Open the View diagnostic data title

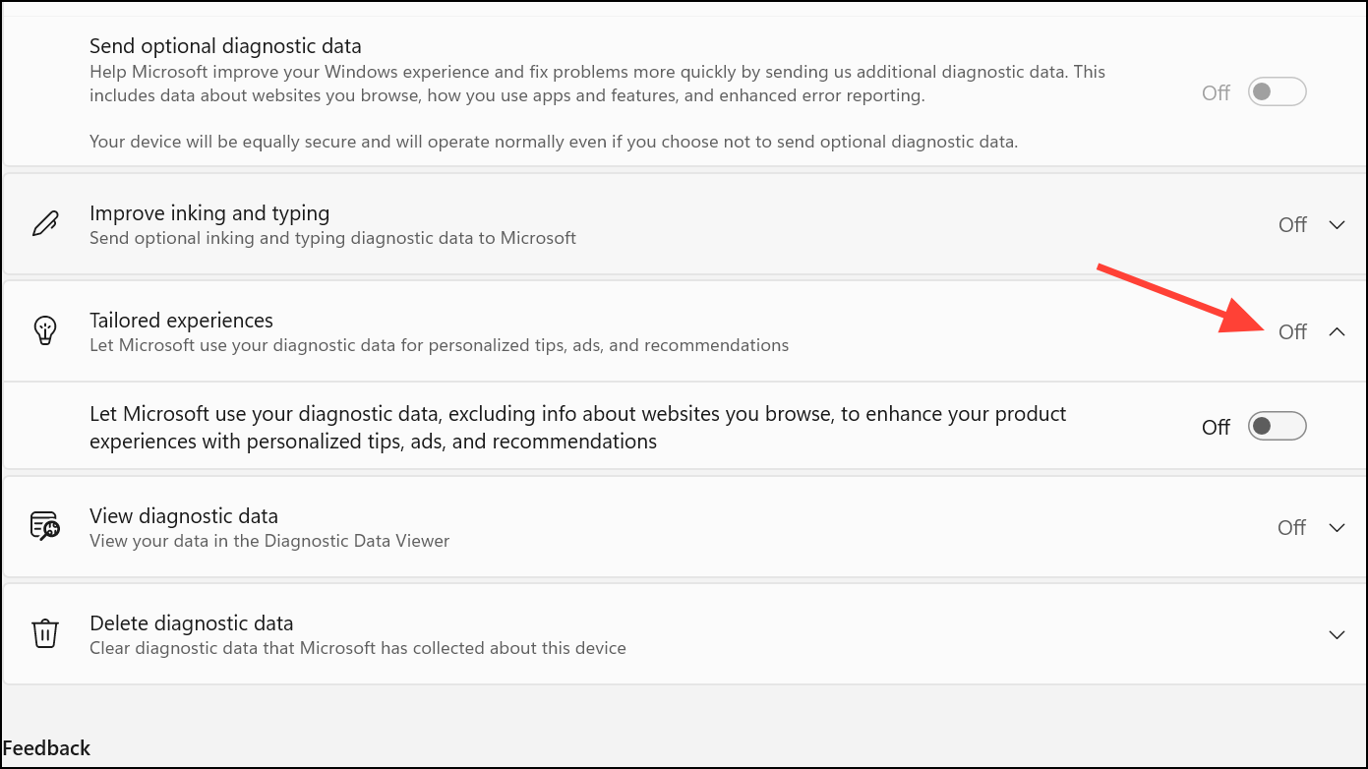coord(183,516)
